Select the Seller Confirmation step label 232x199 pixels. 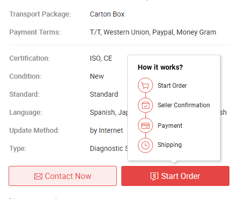[184, 105]
